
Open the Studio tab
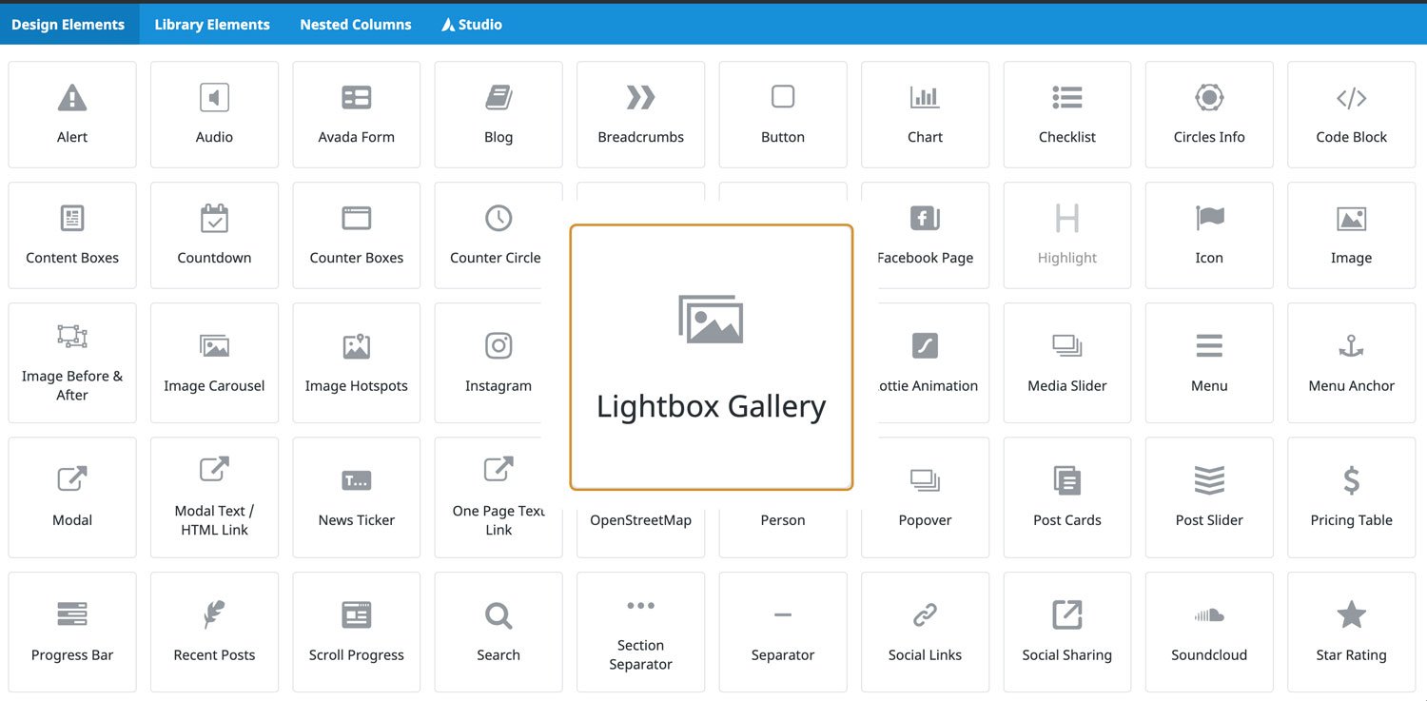pyautogui.click(x=472, y=25)
